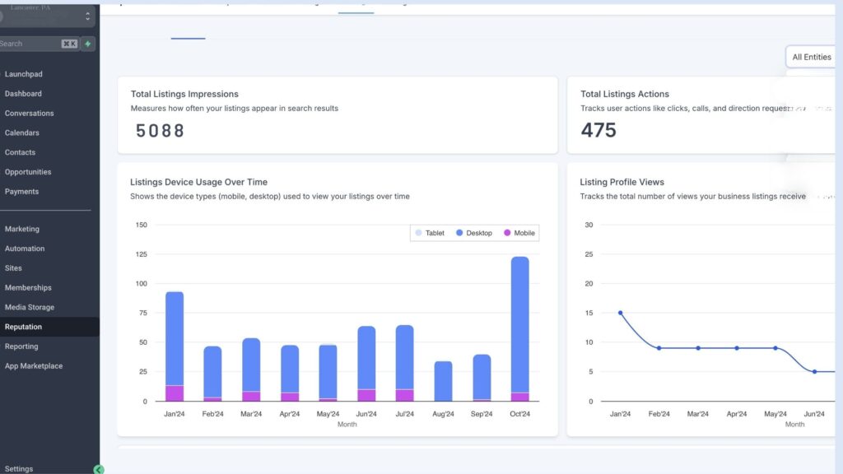Image resolution: width=843 pixels, height=474 pixels.
Task: Click the Tablet legend color dot
Action: click(x=418, y=233)
